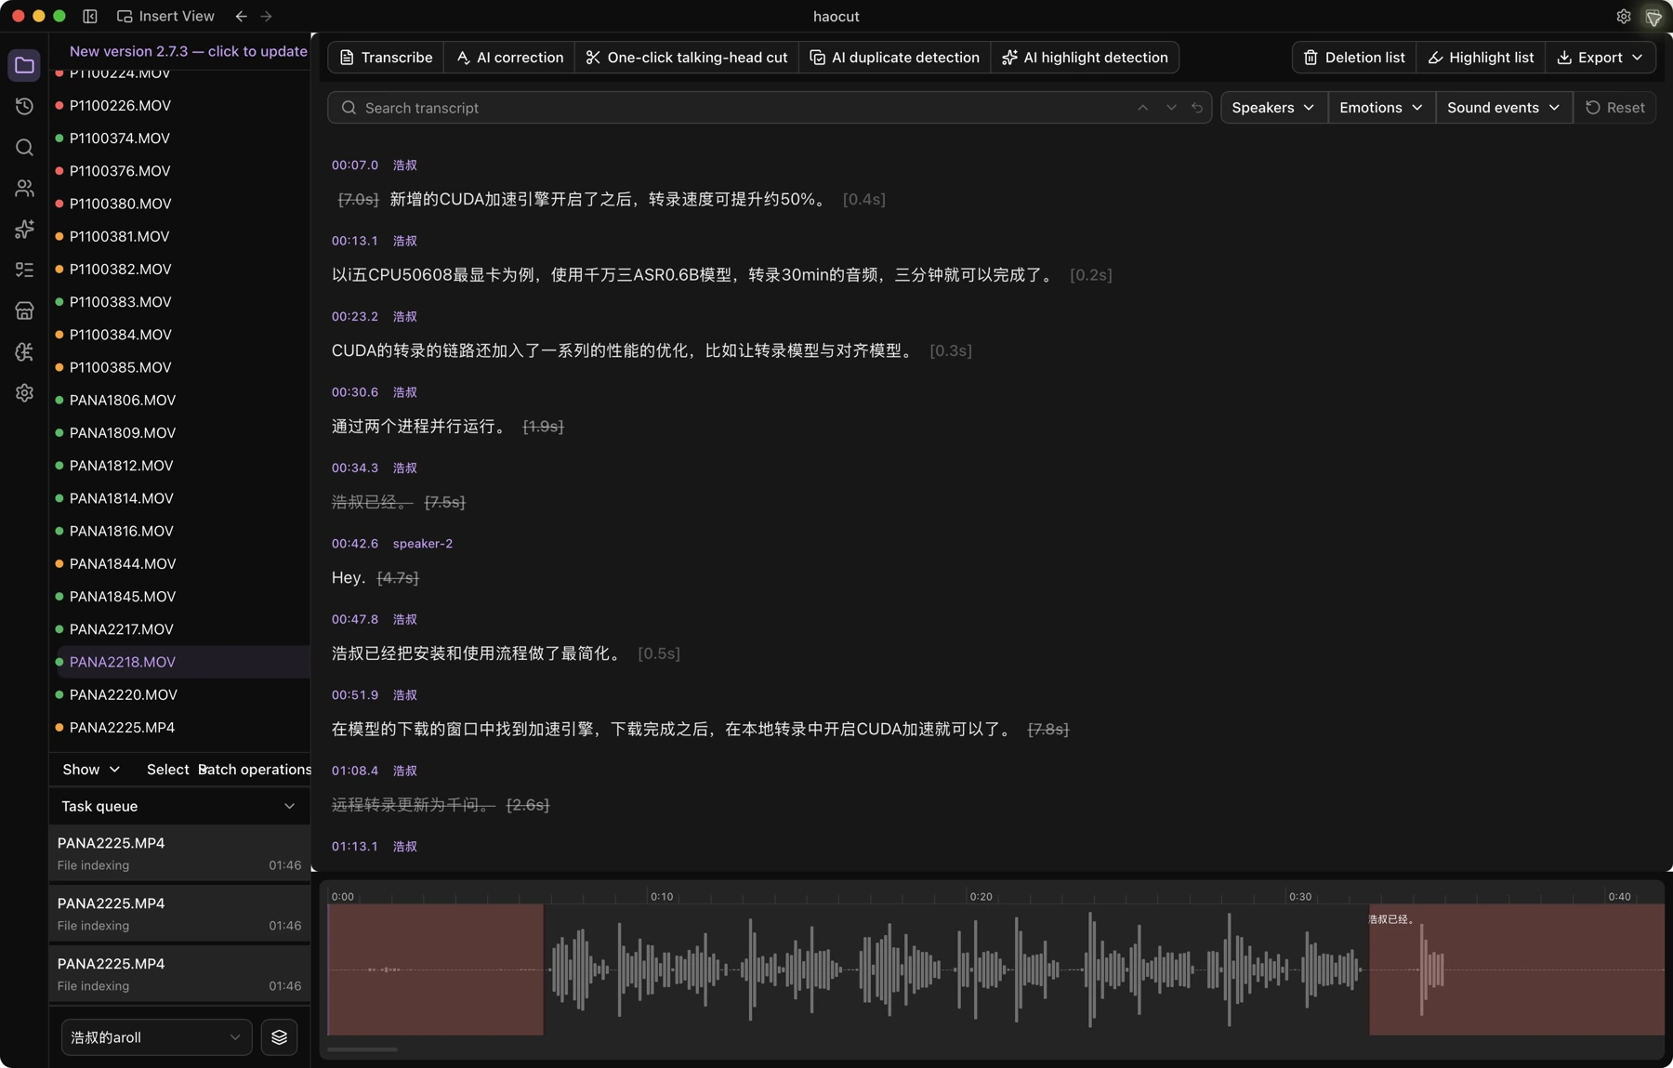Viewport: 1673px width, 1068px height.
Task: Open the Sound events filter dropdown
Action: (1504, 108)
